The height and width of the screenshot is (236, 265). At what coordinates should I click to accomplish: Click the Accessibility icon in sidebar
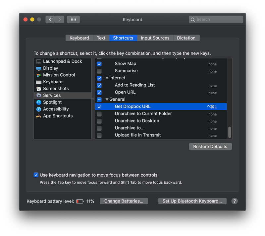coord(39,109)
